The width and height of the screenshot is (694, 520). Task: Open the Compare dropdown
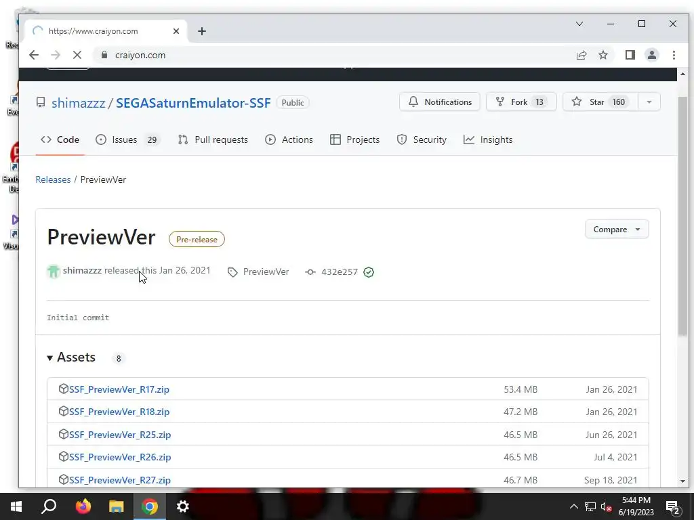point(617,229)
